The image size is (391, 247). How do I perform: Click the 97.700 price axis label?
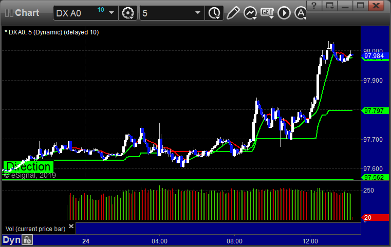(x=373, y=140)
